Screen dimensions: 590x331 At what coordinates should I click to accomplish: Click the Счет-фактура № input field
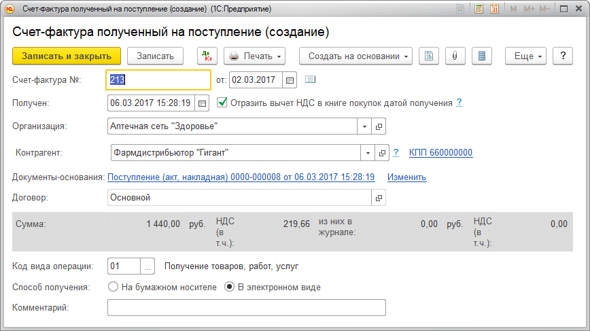click(x=158, y=80)
